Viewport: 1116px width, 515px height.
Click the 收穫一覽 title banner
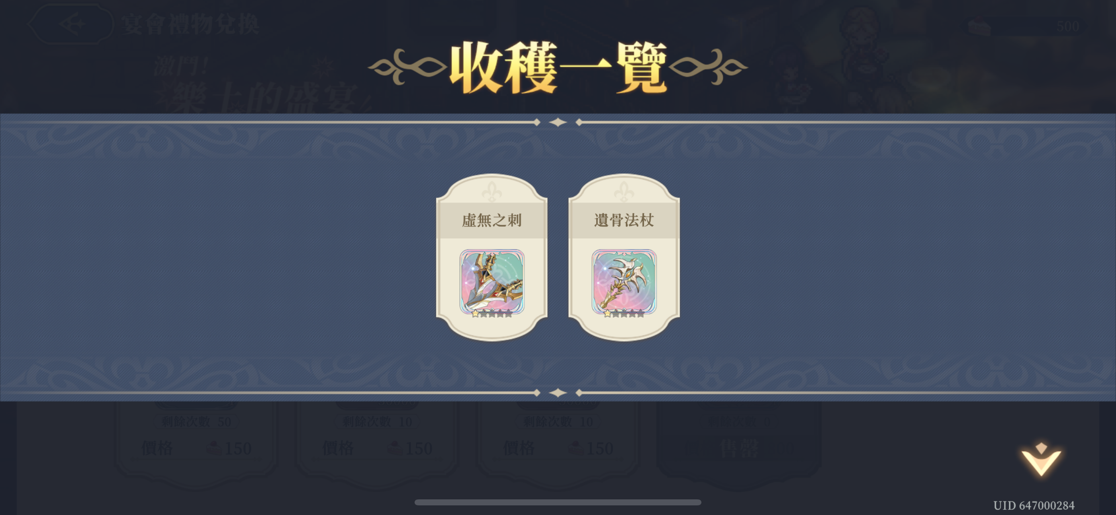point(558,67)
